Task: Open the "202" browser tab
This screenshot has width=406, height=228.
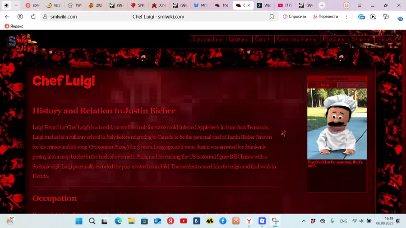Action: (96, 5)
